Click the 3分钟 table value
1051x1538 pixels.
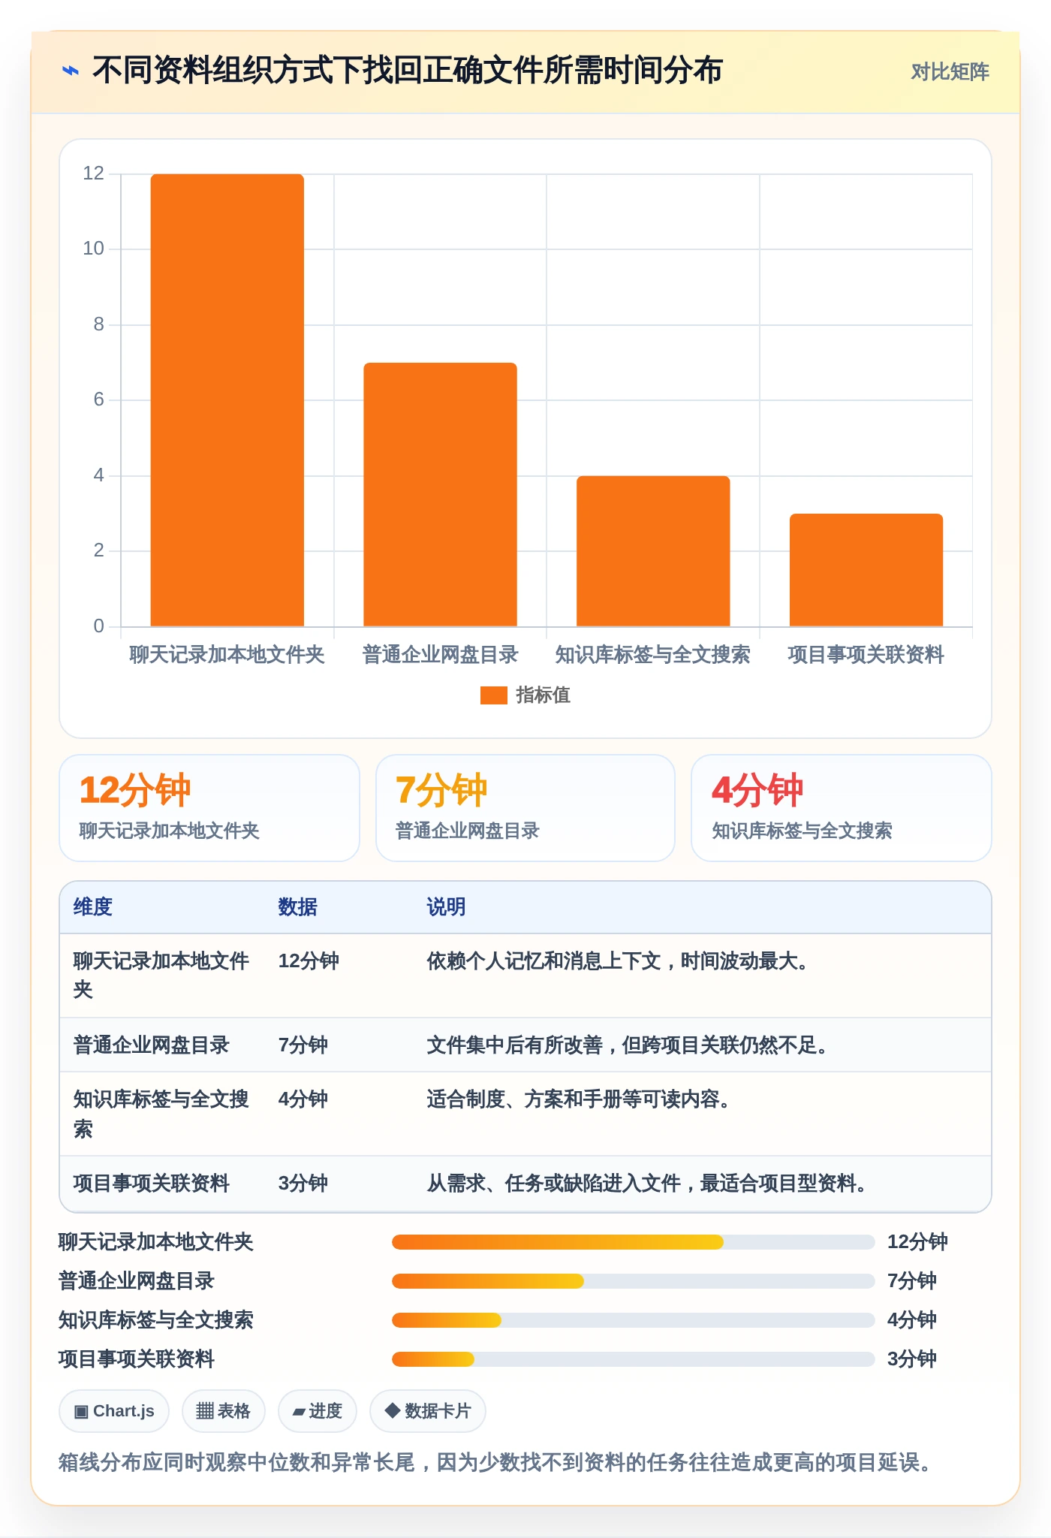pyautogui.click(x=303, y=1184)
